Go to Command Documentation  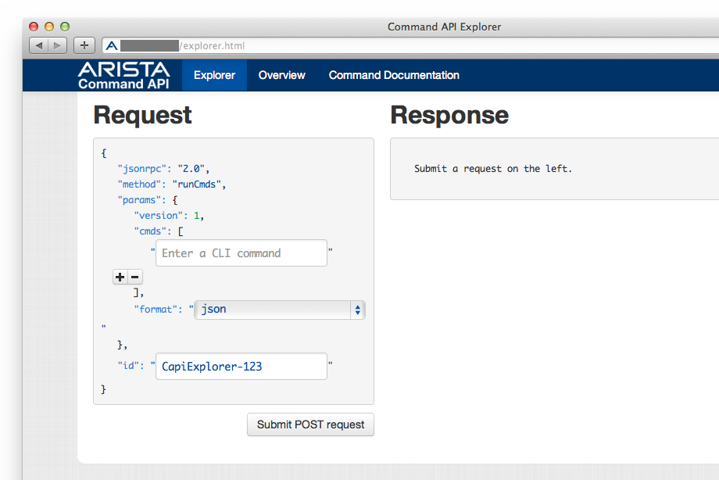(x=394, y=75)
